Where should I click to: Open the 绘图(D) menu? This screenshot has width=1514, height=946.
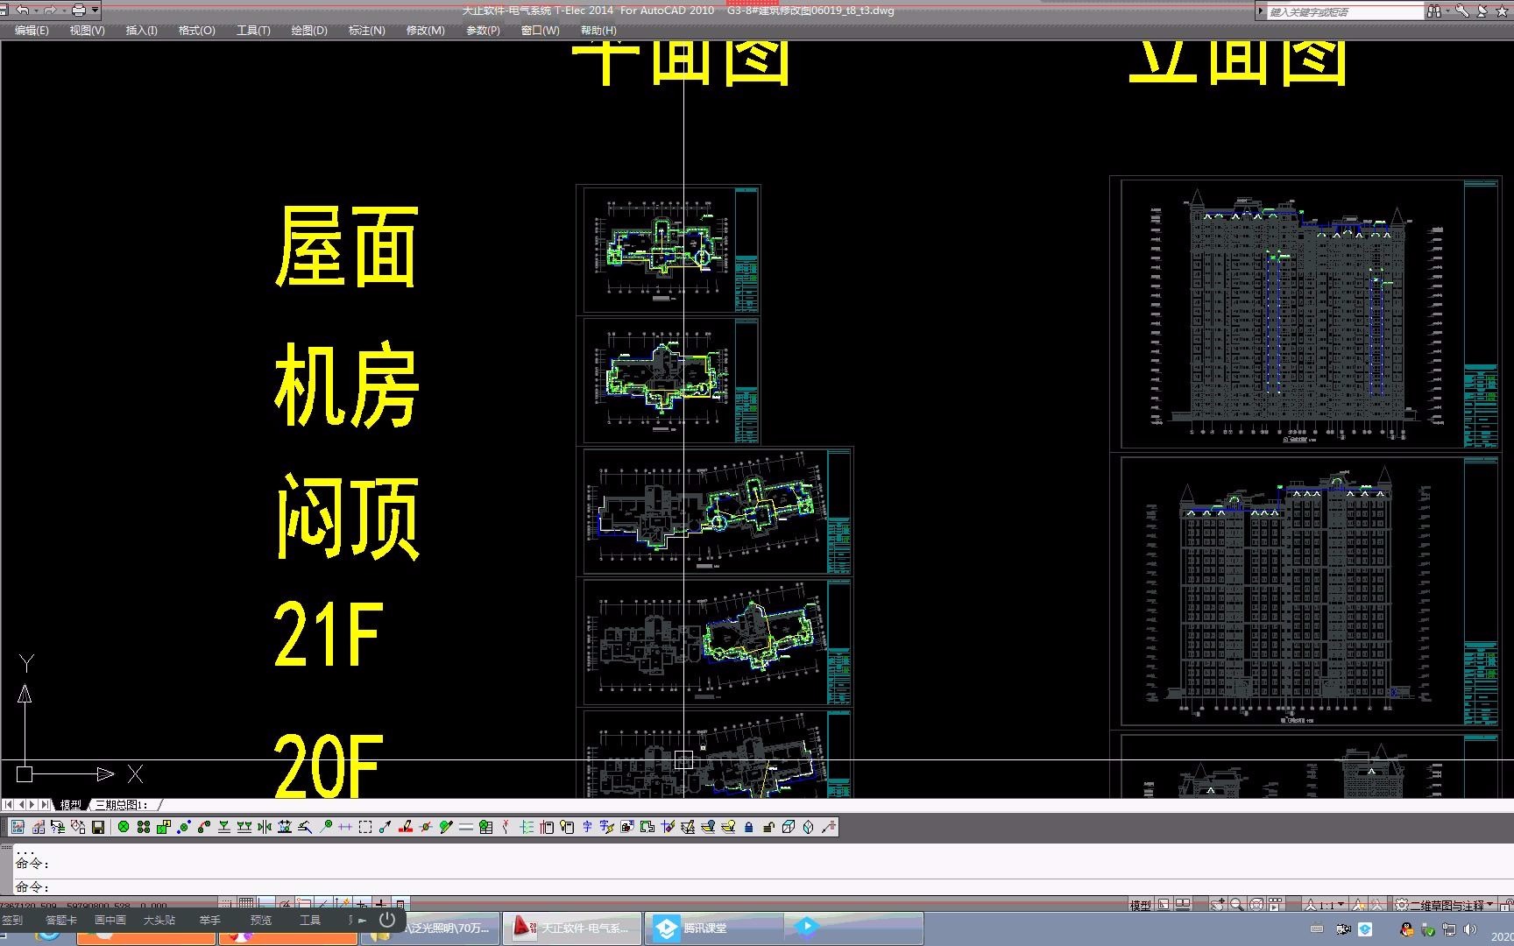[x=308, y=30]
